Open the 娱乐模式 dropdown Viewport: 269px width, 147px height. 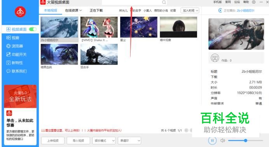[x=104, y=141]
